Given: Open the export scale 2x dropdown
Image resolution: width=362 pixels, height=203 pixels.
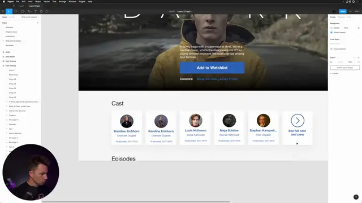Looking at the screenshot, I should coord(332,62).
